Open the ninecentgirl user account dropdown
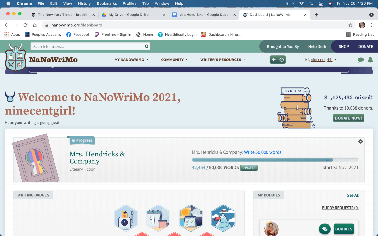The height and width of the screenshot is (236, 378). tap(321, 60)
